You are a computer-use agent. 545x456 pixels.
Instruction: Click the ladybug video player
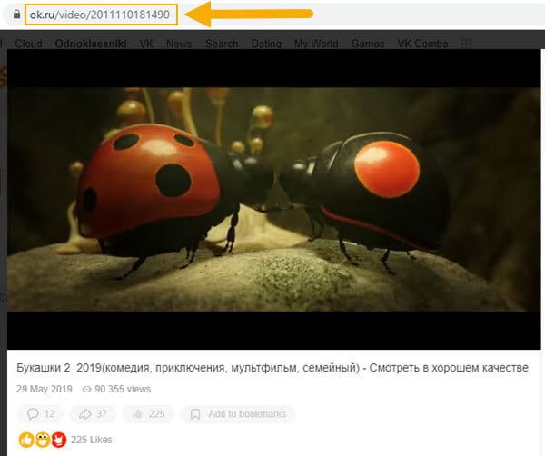tap(274, 199)
